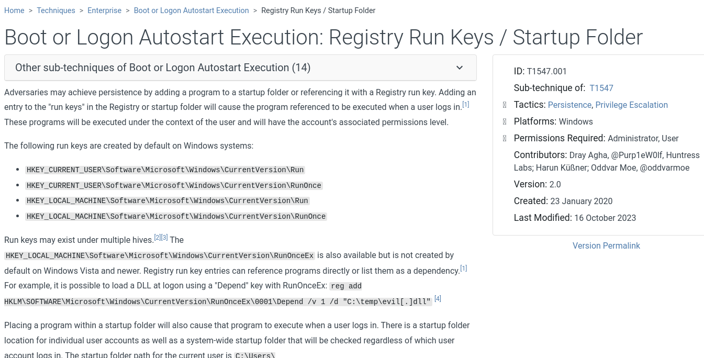Image resolution: width=704 pixels, height=358 pixels.
Task: Open citation [2] after "multiple hives"
Action: (x=157, y=238)
